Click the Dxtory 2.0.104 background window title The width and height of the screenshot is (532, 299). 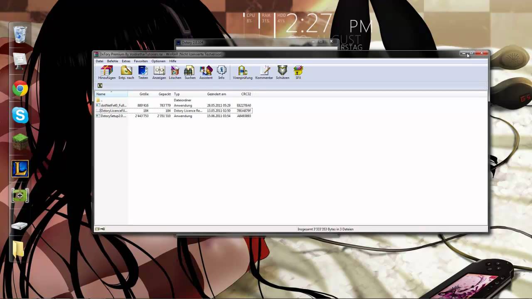pyautogui.click(x=192, y=42)
